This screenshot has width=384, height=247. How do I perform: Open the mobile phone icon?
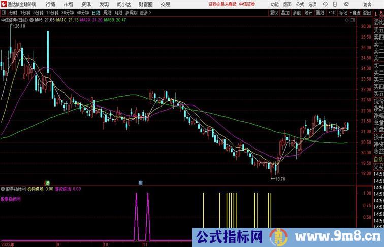[335, 4]
